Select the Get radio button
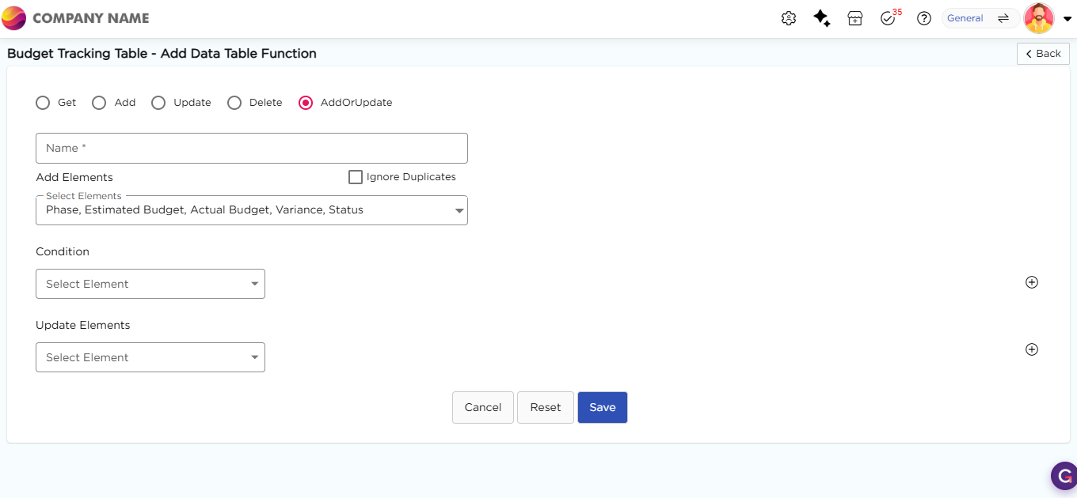1077x498 pixels. [x=43, y=103]
